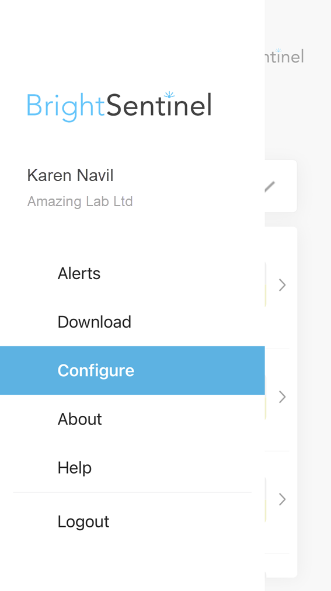This screenshot has width=331, height=591.
Task: Click the yellow-edged thumbnail in the first row
Action: point(266,285)
